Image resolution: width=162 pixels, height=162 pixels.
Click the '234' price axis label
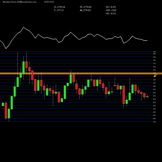(x=154, y=109)
